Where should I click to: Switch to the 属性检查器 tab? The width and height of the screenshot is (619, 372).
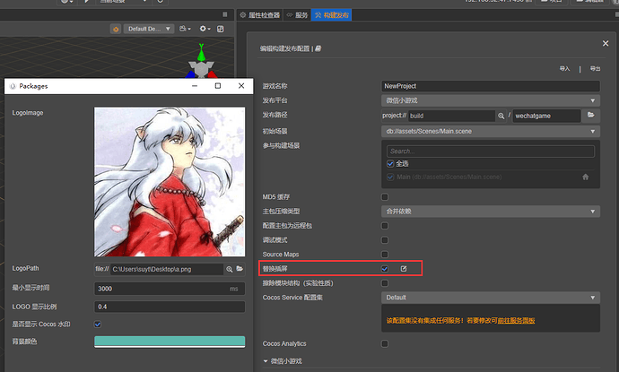point(260,15)
